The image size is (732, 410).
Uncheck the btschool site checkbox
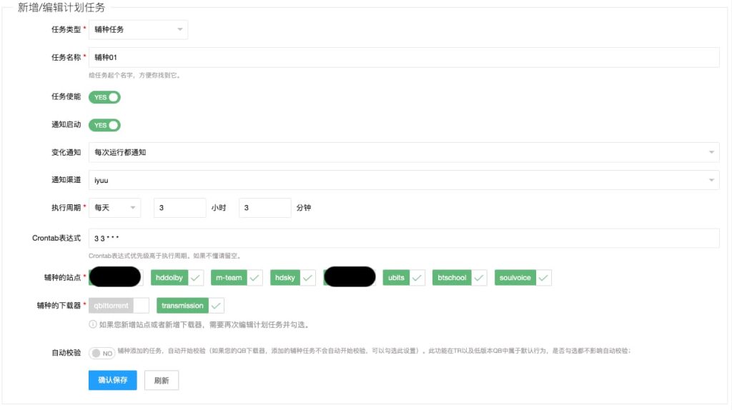pyautogui.click(x=460, y=277)
